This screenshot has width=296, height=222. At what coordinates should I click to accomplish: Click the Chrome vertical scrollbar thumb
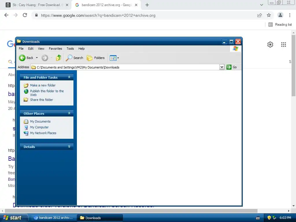point(294,66)
